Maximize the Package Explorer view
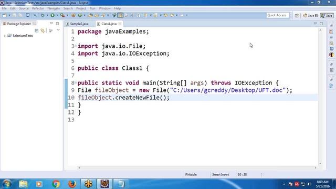 coord(57,24)
